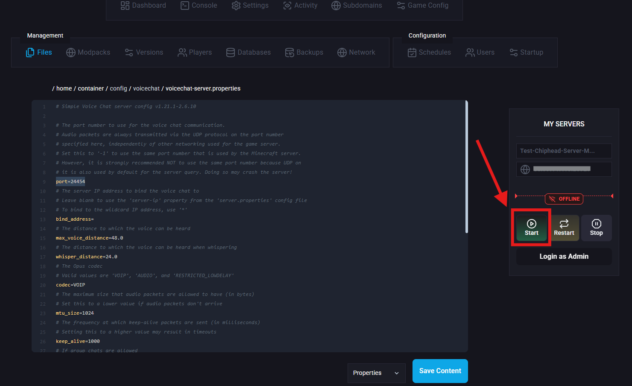This screenshot has width=632, height=386.
Task: Select the Subdomains tab
Action: pyautogui.click(x=357, y=6)
